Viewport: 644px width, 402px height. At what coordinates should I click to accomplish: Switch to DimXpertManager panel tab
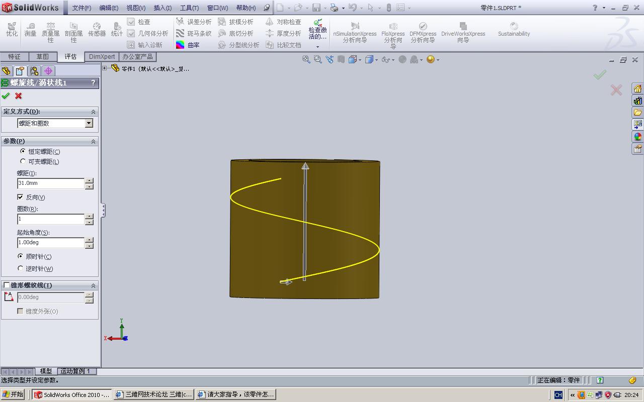tap(48, 71)
